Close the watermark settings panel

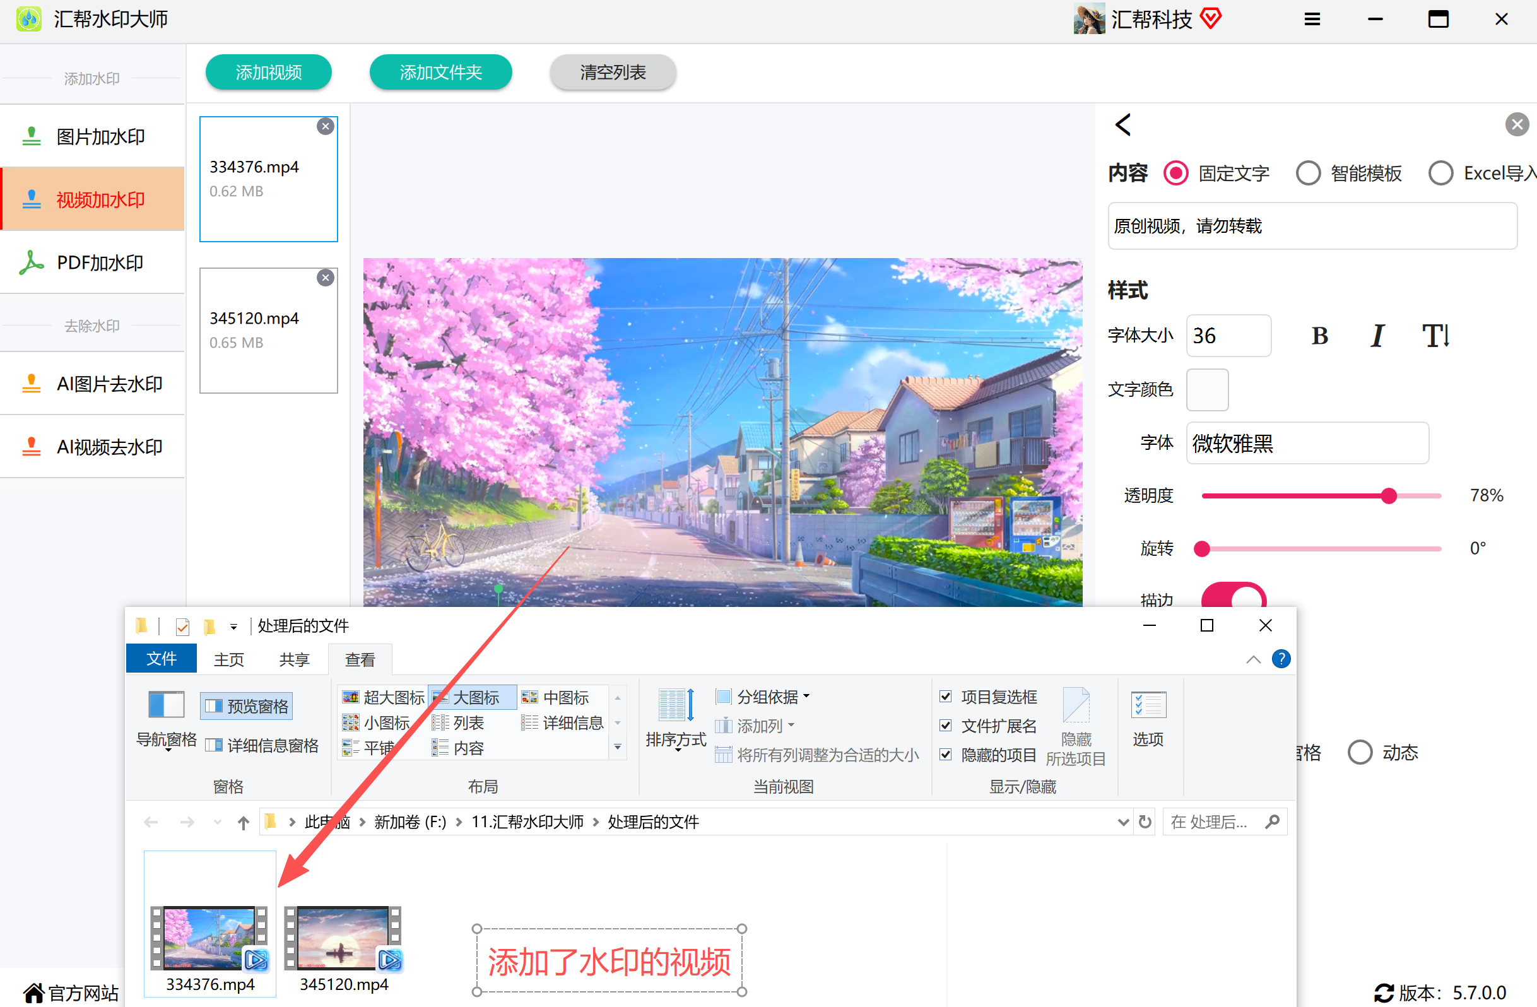click(x=1516, y=125)
